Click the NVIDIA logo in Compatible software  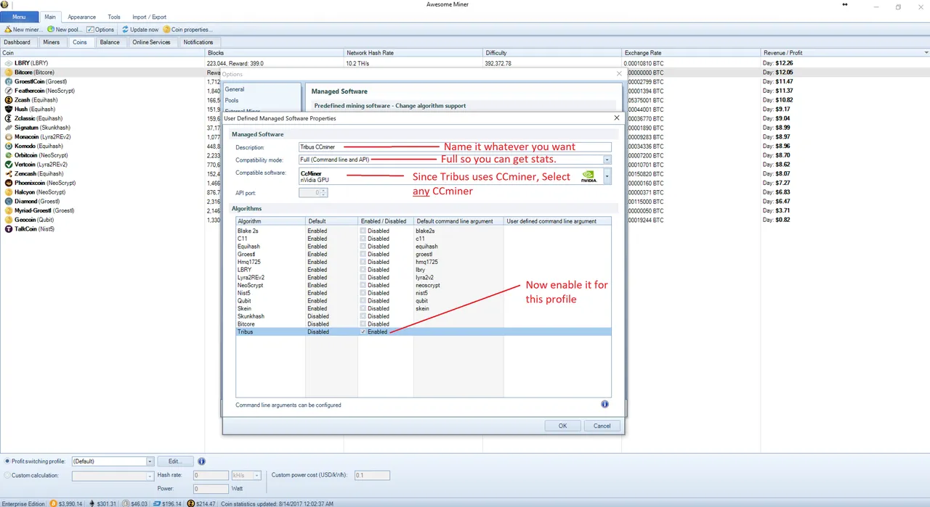tap(589, 176)
